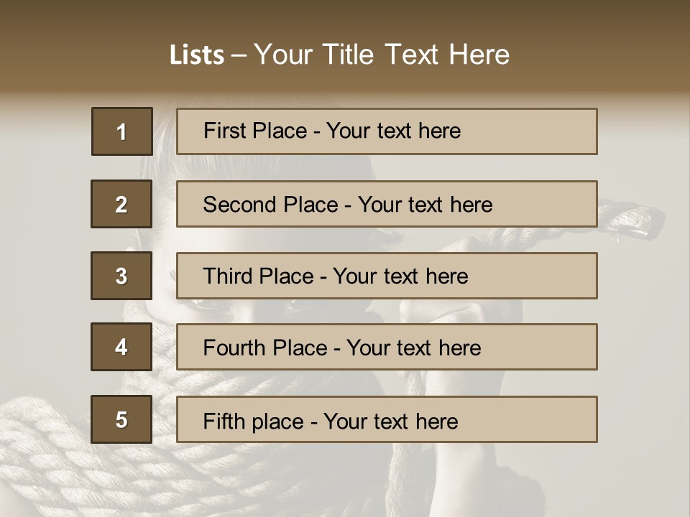Click 'Your text here' in Second Place box

(x=425, y=205)
